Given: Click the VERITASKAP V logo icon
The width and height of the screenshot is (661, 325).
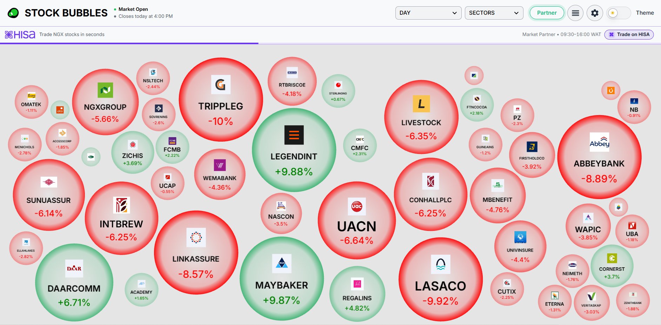Looking at the screenshot, I should pyautogui.click(x=592, y=297).
